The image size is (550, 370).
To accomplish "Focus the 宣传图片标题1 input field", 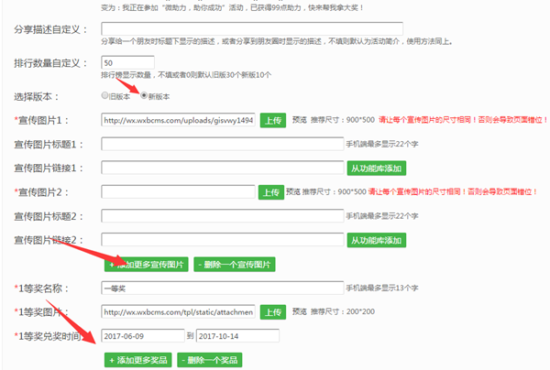I will click(x=221, y=144).
